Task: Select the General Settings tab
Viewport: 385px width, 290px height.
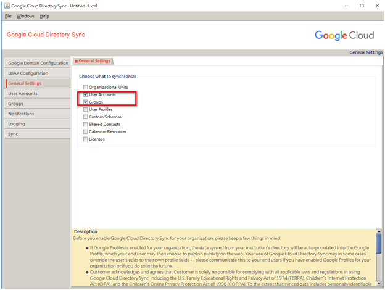Action: pyautogui.click(x=93, y=61)
